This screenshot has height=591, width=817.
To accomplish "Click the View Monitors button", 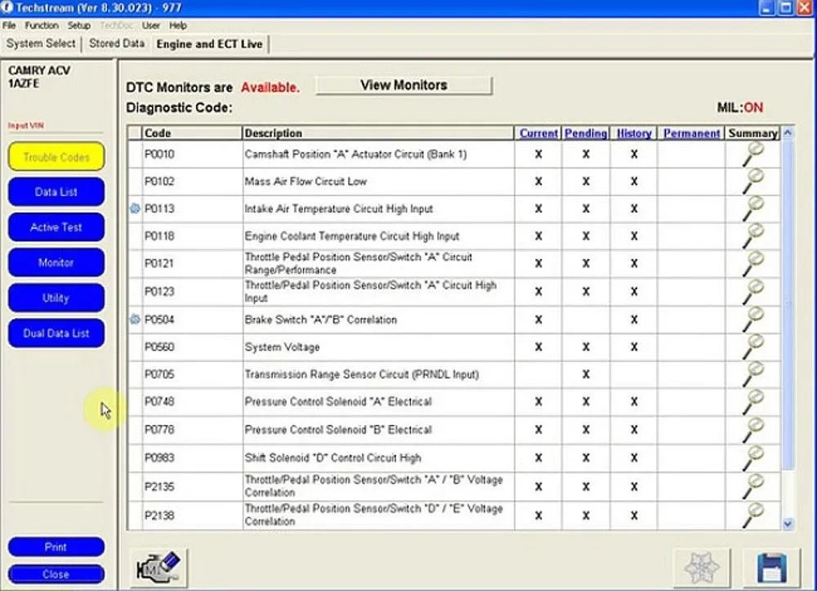I will click(x=404, y=85).
